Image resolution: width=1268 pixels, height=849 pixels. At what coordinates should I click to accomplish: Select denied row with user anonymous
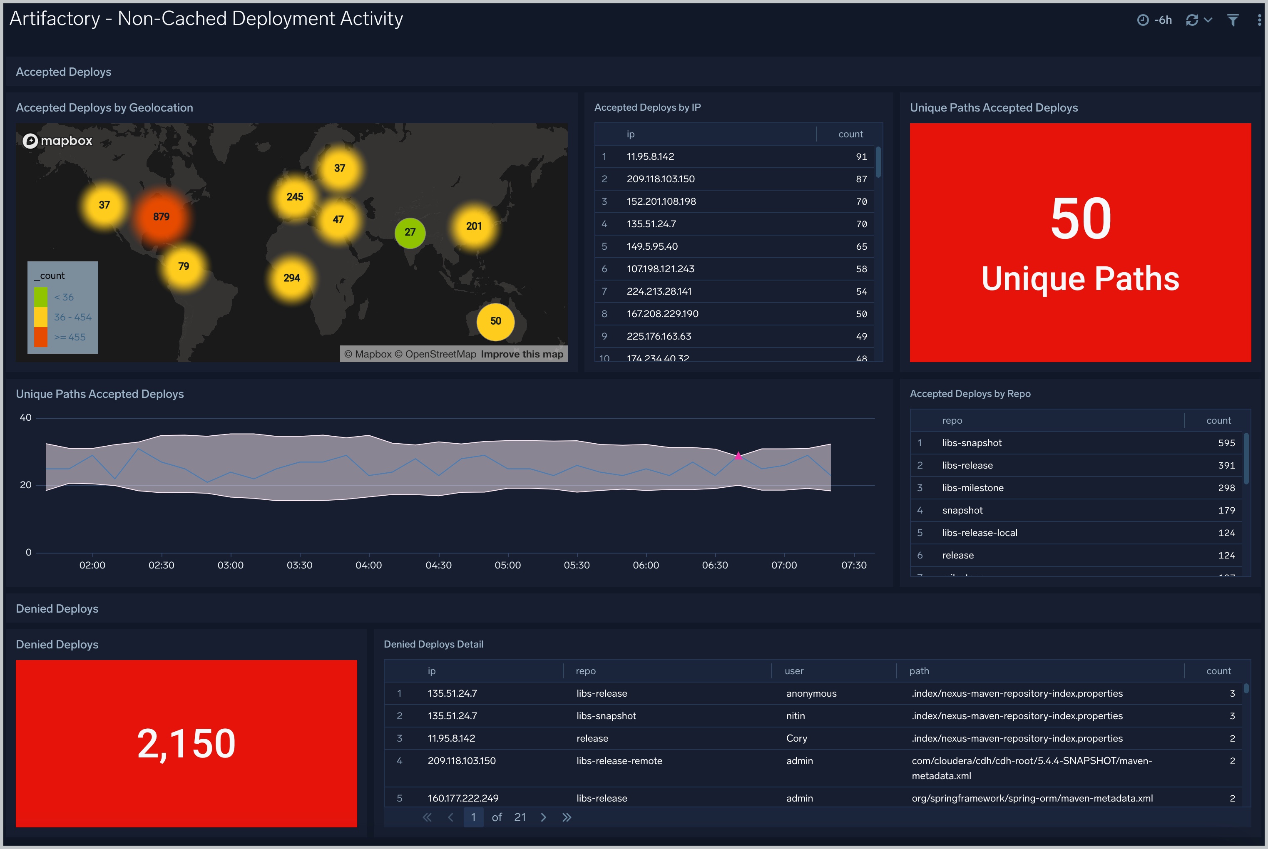coord(813,693)
